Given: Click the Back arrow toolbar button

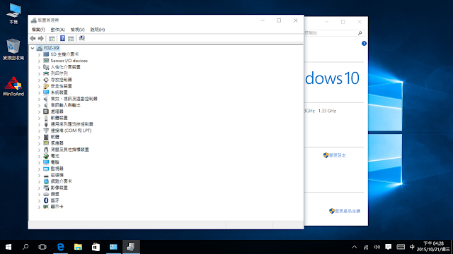Looking at the screenshot, I should (x=33, y=38).
